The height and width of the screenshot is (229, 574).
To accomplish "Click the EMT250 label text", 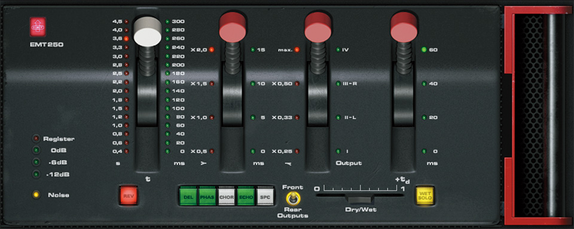I will 47,45.
